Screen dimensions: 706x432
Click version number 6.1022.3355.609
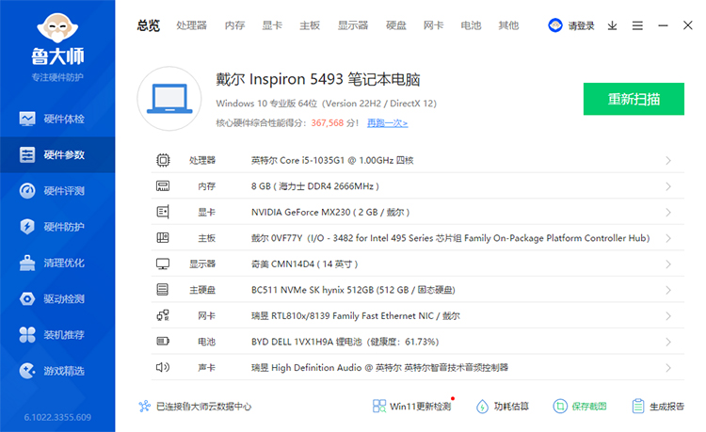click(57, 417)
